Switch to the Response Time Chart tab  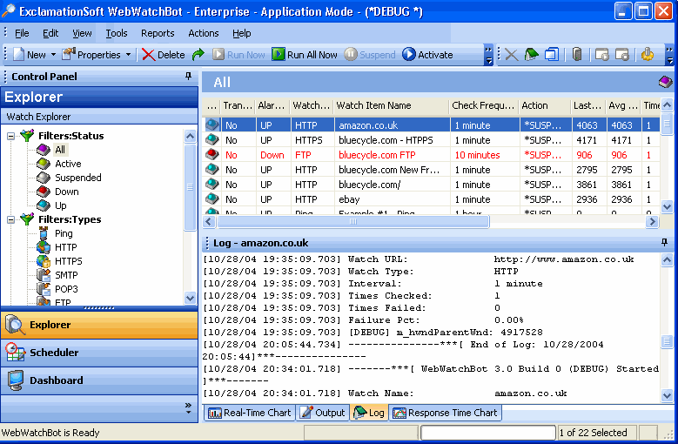pyautogui.click(x=445, y=413)
